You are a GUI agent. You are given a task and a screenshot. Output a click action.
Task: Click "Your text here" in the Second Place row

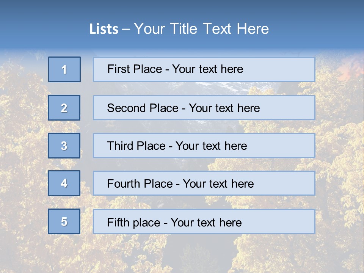pyautogui.click(x=224, y=108)
